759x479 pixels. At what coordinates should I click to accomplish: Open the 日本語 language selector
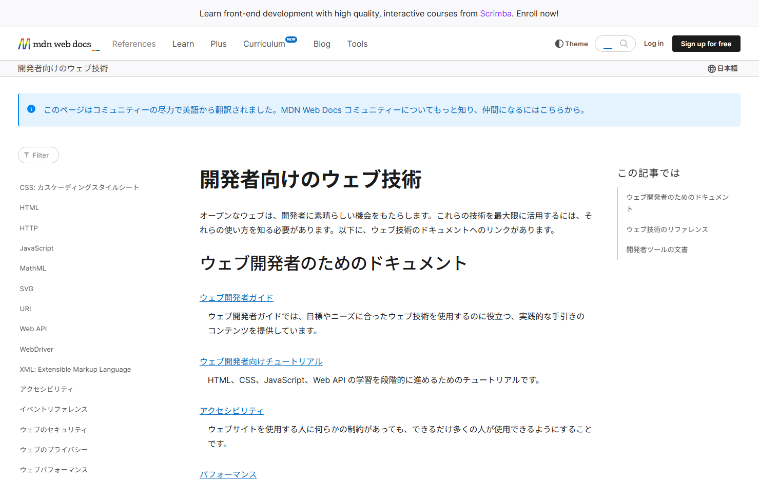723,68
